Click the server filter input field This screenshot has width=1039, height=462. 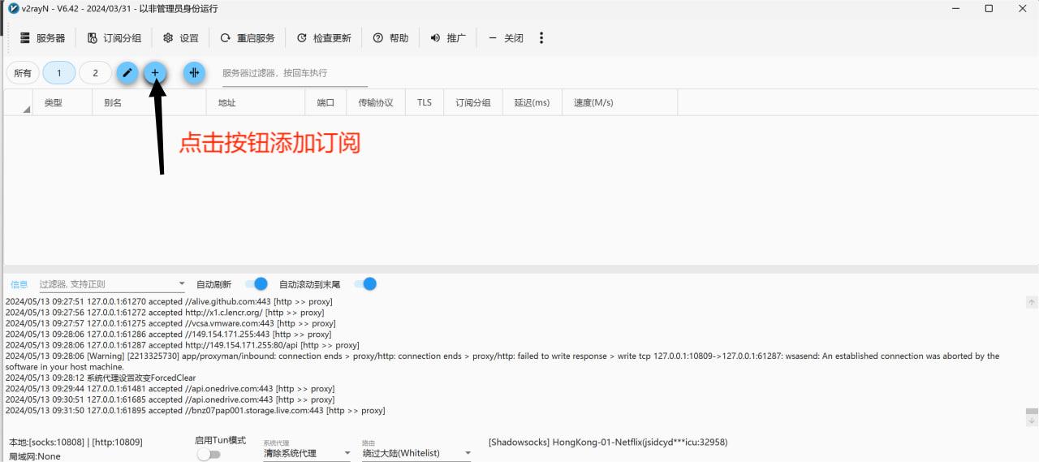coord(294,73)
